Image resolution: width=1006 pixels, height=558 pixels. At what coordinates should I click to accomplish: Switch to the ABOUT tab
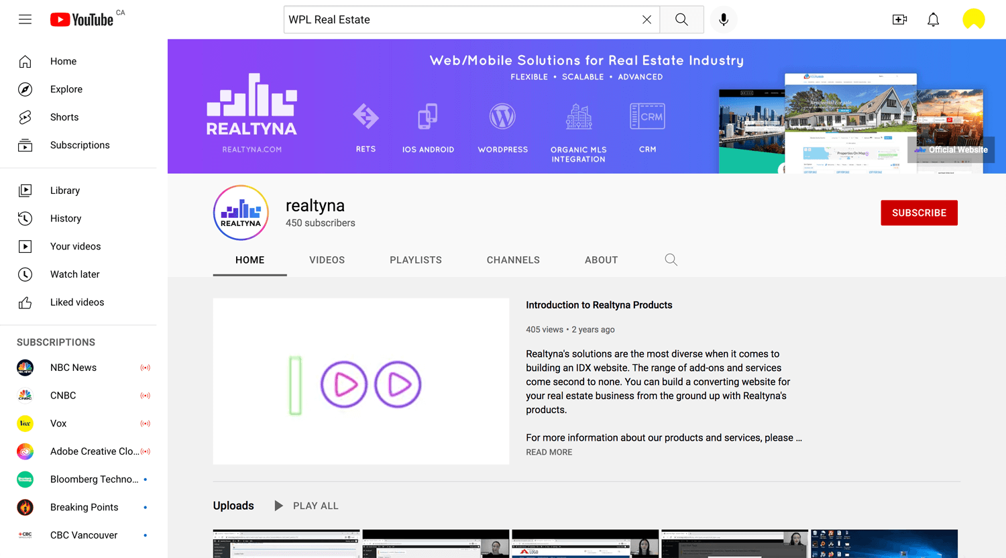tap(601, 260)
